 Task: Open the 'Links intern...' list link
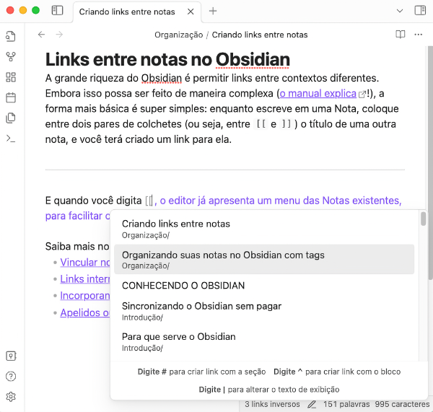(x=85, y=279)
